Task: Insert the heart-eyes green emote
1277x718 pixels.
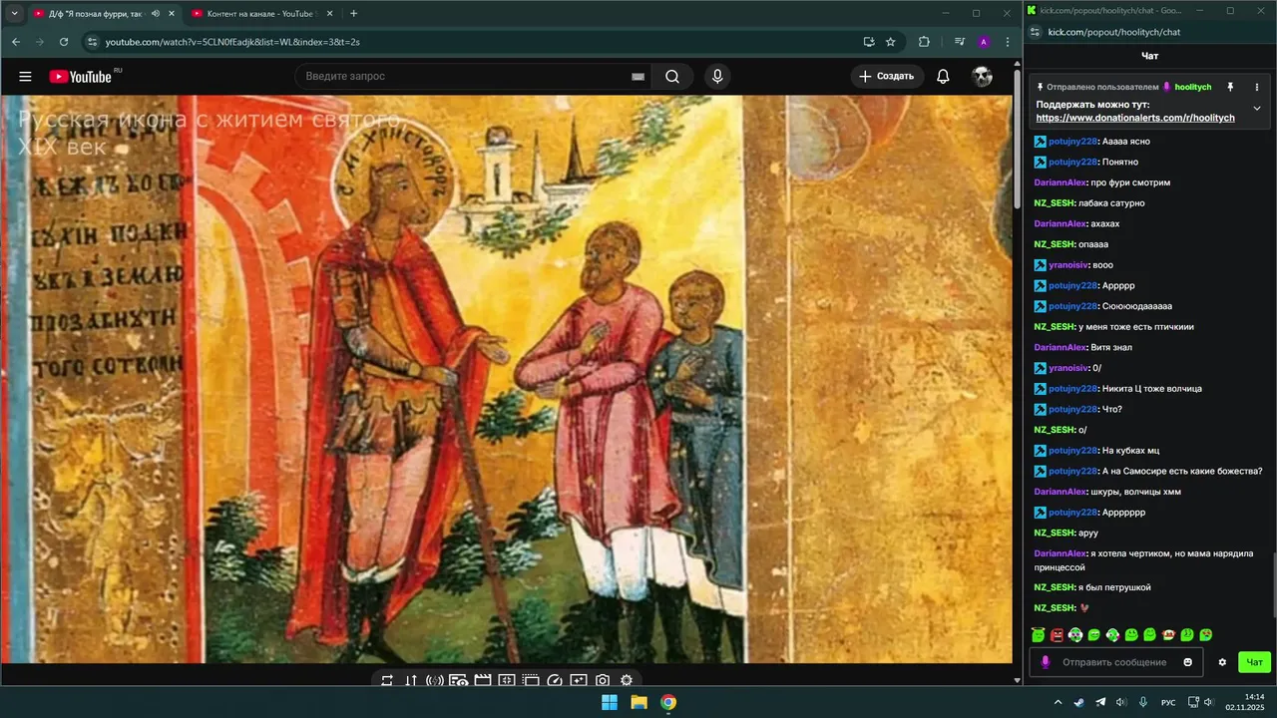Action: pyautogui.click(x=1206, y=635)
